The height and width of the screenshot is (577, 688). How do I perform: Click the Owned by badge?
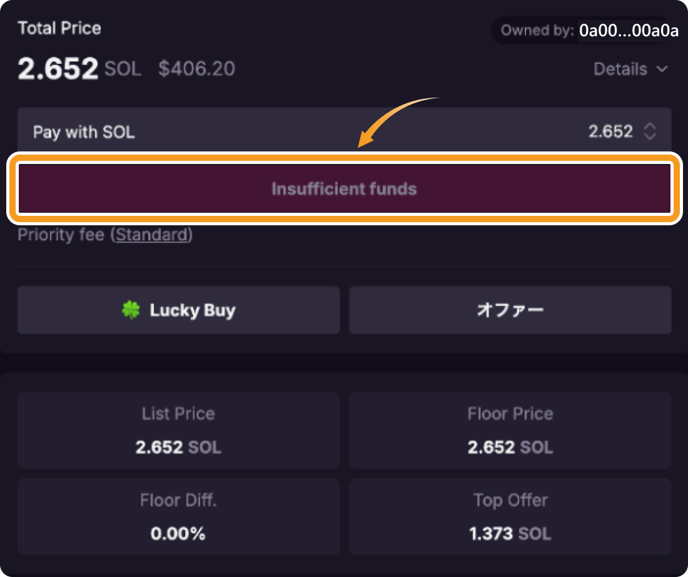click(538, 31)
